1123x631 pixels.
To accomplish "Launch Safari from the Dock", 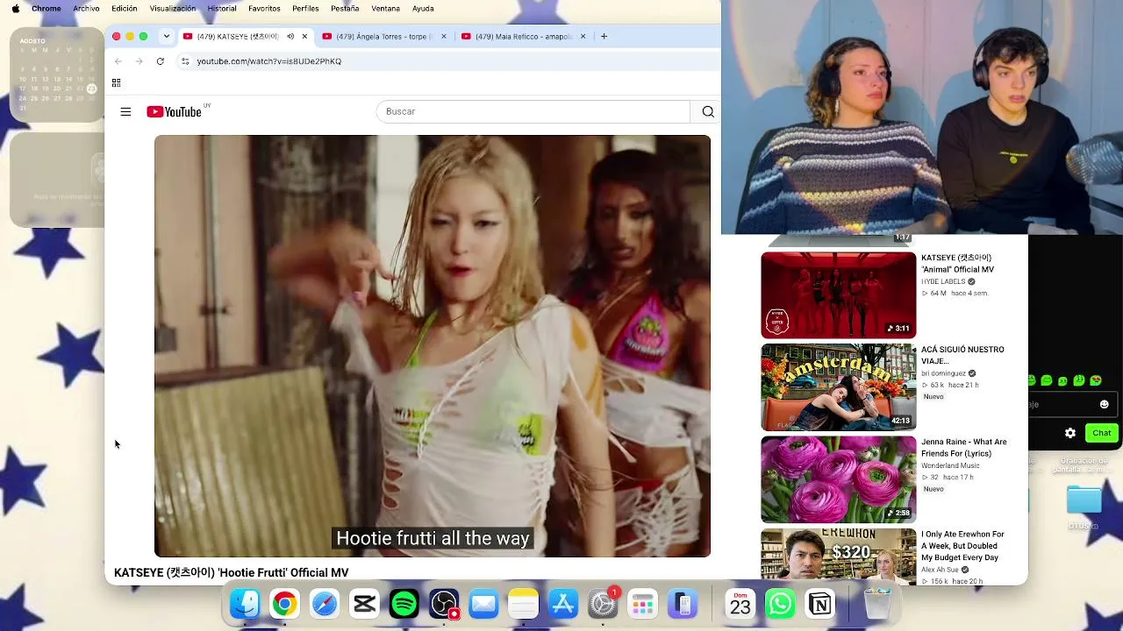I will coord(325,604).
